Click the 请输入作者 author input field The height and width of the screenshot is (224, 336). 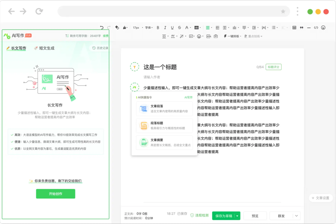coord(152,76)
